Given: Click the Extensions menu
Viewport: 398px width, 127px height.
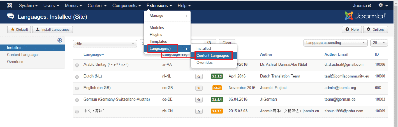Looking at the screenshot, I should pos(159,5).
